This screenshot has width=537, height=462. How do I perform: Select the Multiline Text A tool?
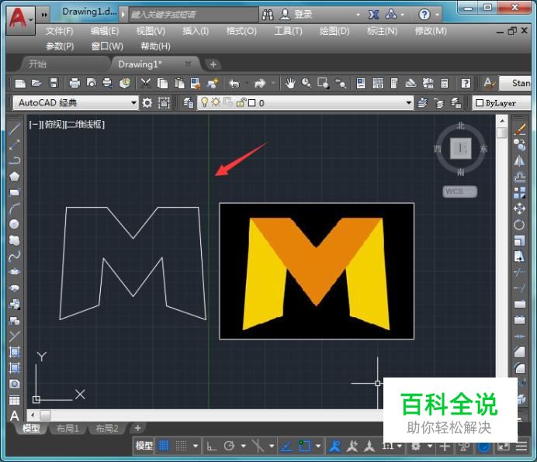[14, 416]
